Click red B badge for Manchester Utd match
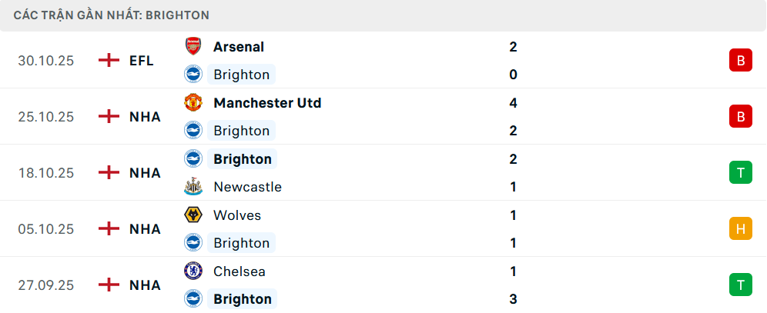This screenshot has height=313, width=767. (740, 117)
